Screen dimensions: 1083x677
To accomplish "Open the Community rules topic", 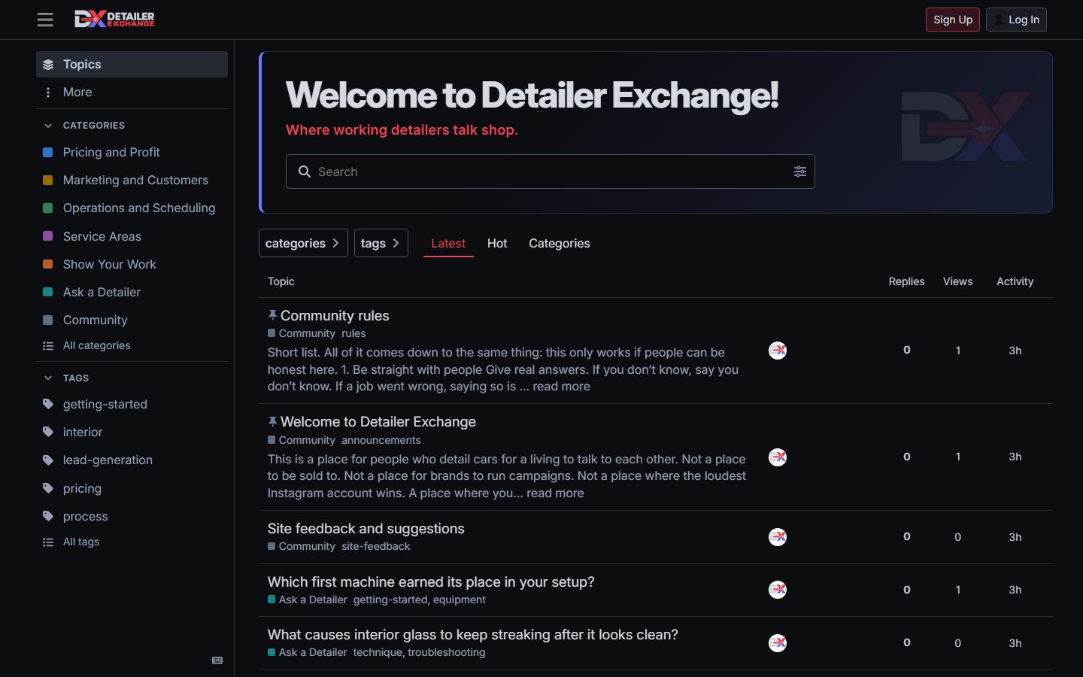I will point(335,315).
